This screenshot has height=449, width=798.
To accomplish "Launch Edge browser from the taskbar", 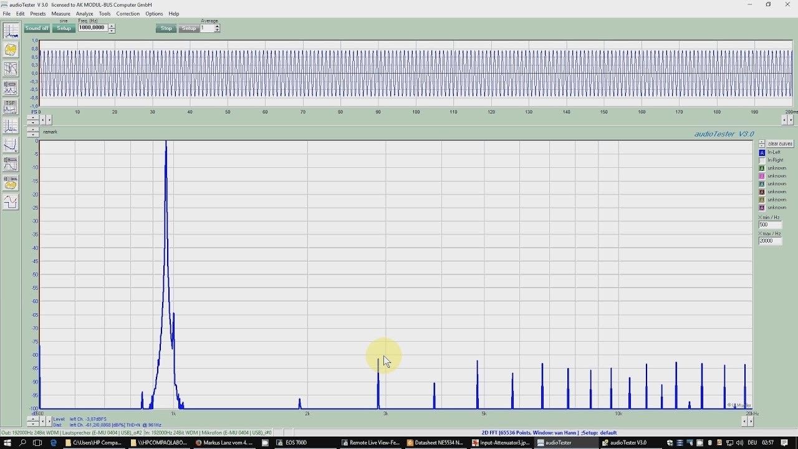I will 53,443.
